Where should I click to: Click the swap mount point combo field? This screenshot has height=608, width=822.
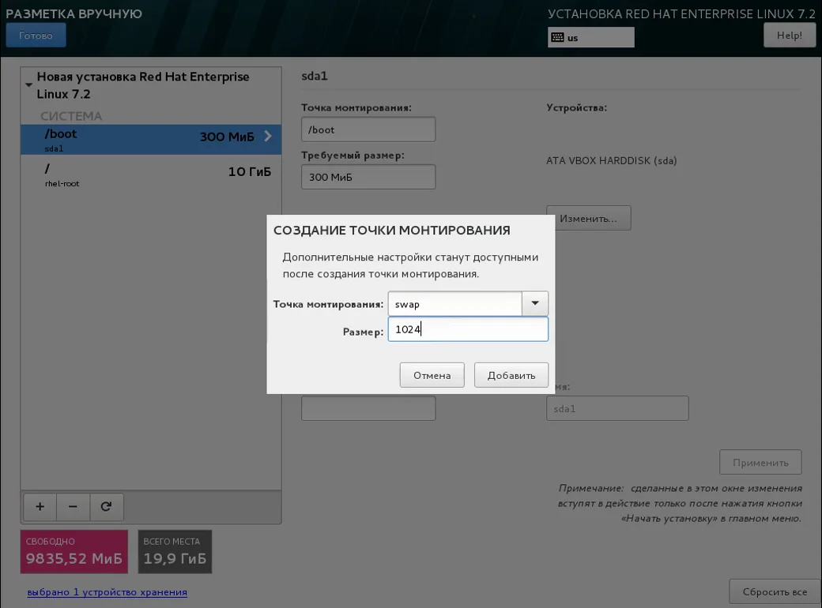point(455,304)
